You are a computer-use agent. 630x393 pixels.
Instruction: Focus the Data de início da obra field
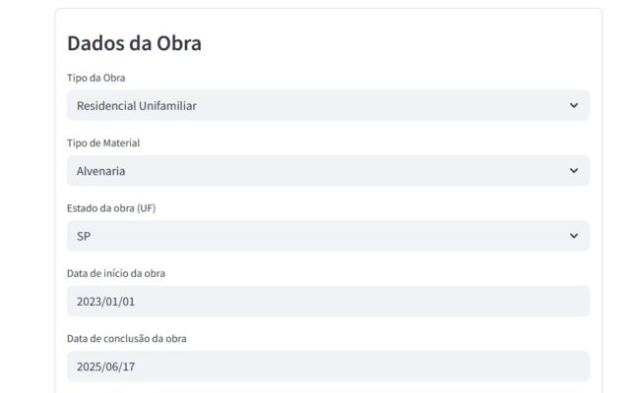(x=328, y=301)
